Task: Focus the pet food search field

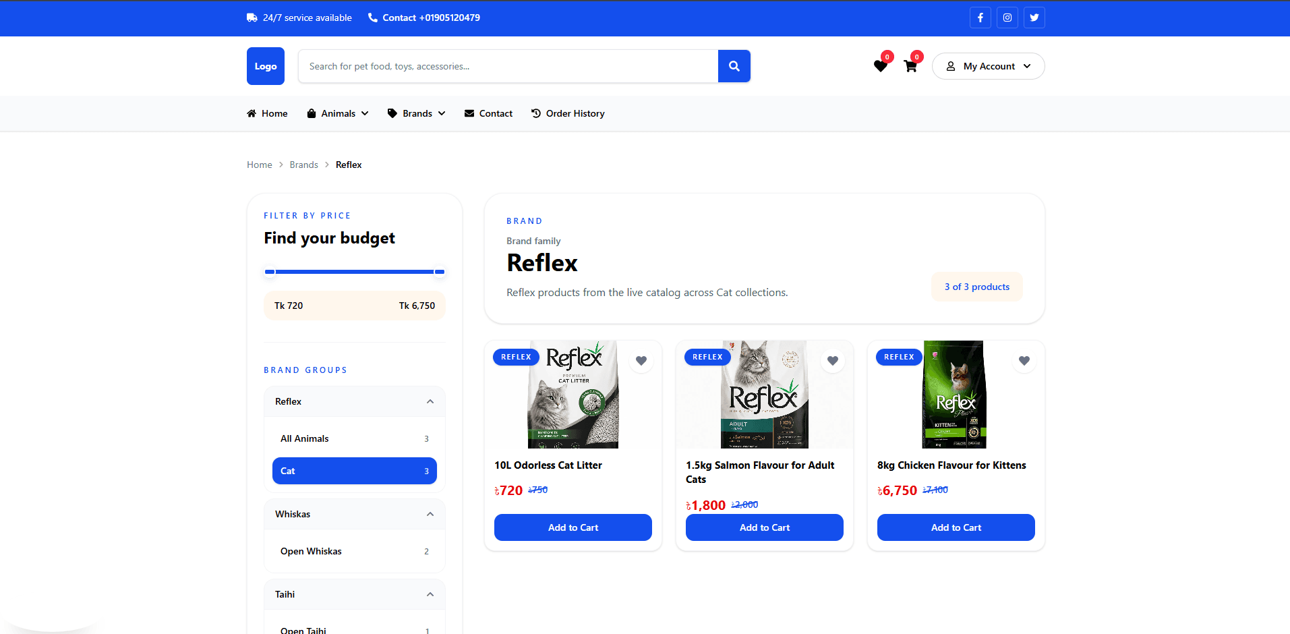Action: pyautogui.click(x=508, y=66)
